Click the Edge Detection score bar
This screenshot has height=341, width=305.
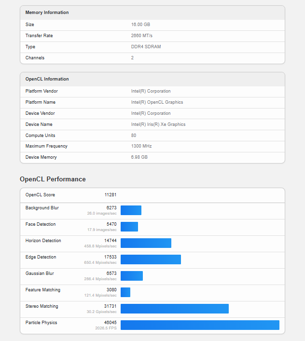point(151,259)
